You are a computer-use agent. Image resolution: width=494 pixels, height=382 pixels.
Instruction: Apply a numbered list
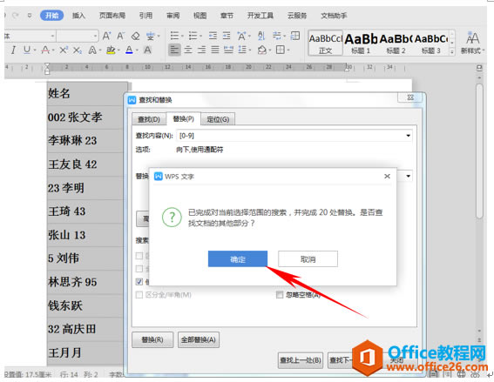193,36
